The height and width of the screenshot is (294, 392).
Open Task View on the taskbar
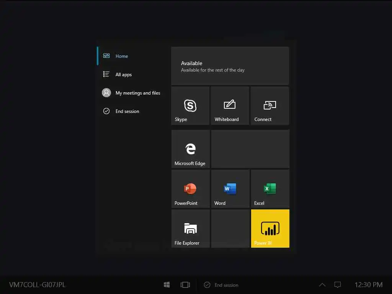[x=185, y=285]
